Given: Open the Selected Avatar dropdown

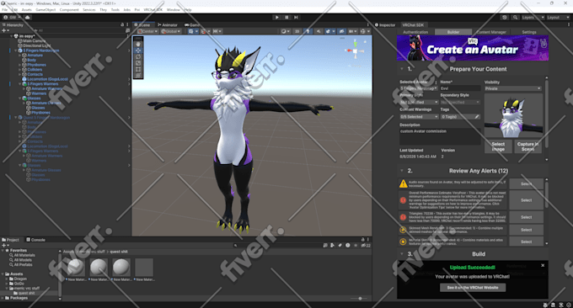Looking at the screenshot, I should (x=419, y=88).
